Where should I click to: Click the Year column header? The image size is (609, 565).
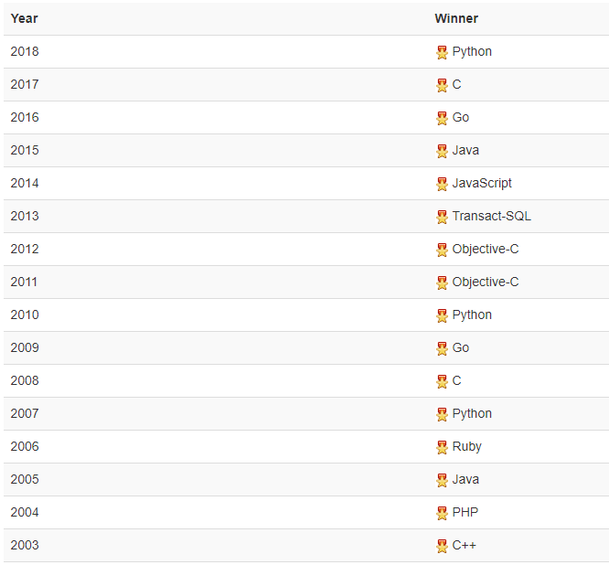tap(24, 18)
